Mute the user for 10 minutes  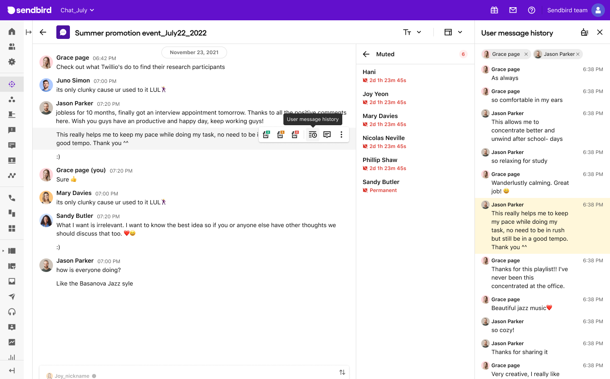(295, 135)
